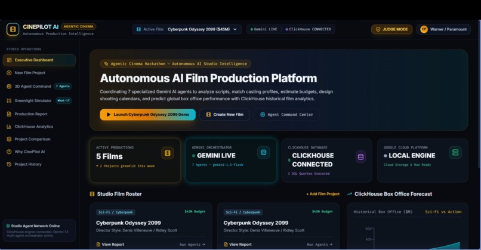The height and width of the screenshot is (250, 481).
Task: Click the CinePilot AI film logo icon
Action: [x=13, y=29]
